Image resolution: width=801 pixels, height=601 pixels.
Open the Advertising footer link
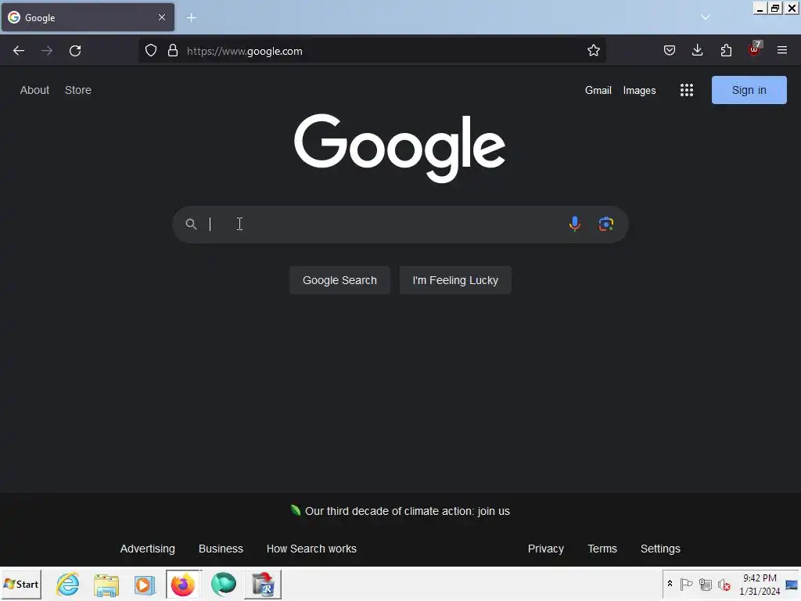148,549
